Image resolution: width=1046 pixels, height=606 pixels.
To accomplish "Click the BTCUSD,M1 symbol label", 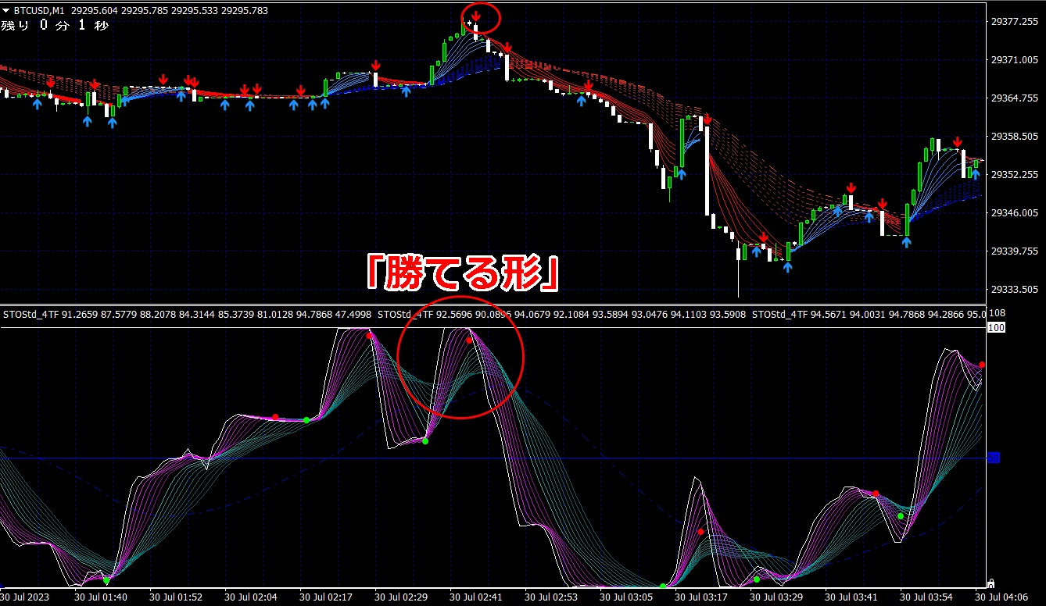I will coord(39,11).
